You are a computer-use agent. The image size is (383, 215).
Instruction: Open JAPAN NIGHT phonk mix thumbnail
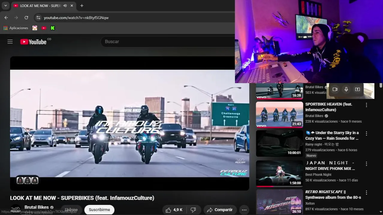tap(279, 174)
